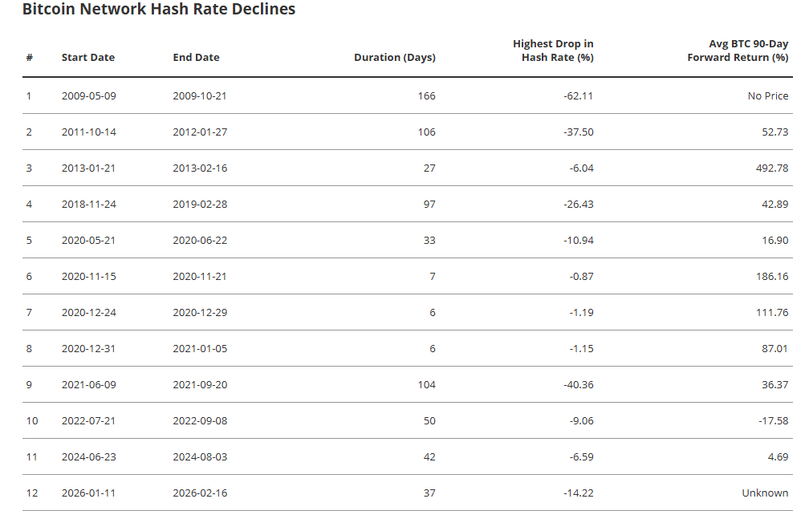Click the "End Date" column header
The height and width of the screenshot is (511, 809).
pyautogui.click(x=196, y=58)
